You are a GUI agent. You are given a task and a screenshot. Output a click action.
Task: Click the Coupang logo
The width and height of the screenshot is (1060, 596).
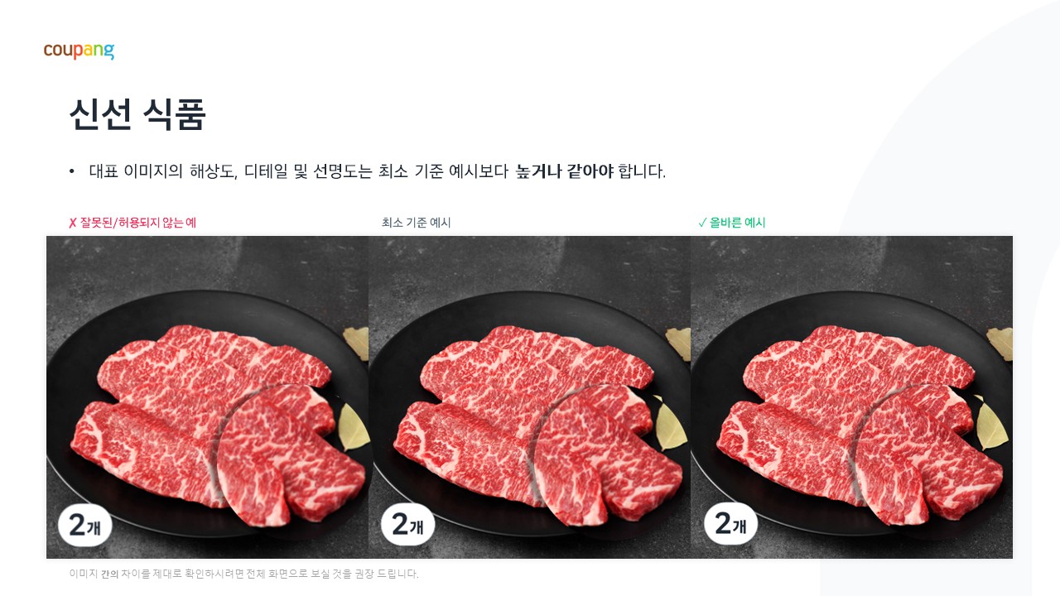click(x=79, y=51)
